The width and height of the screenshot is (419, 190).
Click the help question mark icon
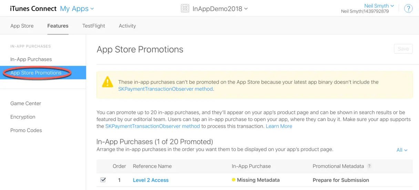pos(408,9)
